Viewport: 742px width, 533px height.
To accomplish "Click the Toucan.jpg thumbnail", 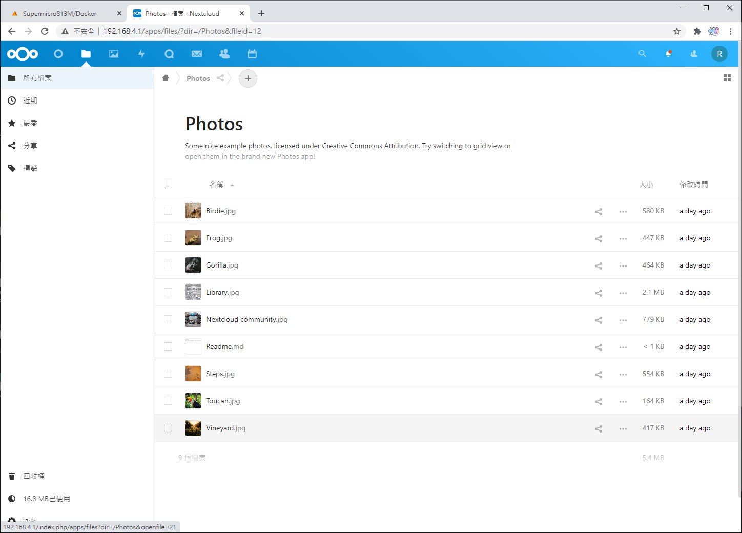I will click(x=193, y=401).
